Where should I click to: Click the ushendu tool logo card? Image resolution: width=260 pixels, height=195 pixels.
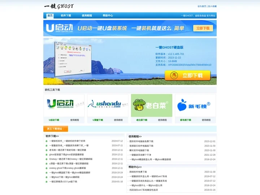point(108,105)
